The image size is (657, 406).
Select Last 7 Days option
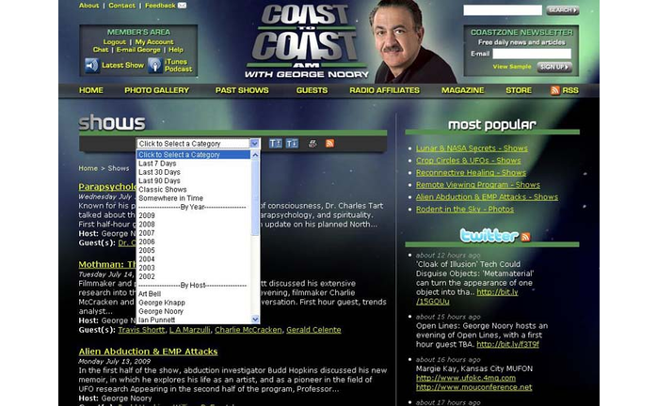pyautogui.click(x=157, y=164)
